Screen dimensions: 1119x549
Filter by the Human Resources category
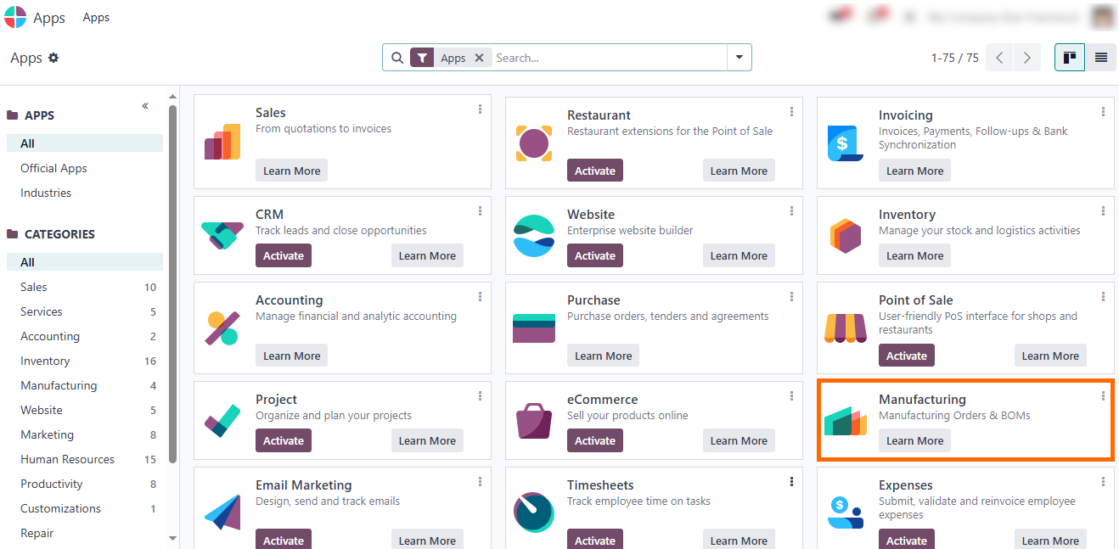pyautogui.click(x=85, y=459)
